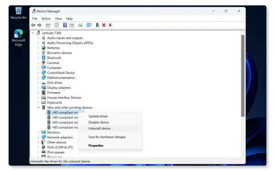Click the Device Manager title bar icon
The width and height of the screenshot is (275, 171).
tap(33, 11)
